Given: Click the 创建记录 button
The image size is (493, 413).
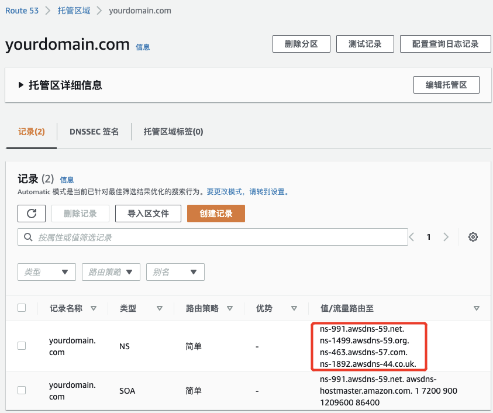Looking at the screenshot, I should click(216, 214).
